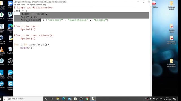Switch to OBS Studio in the taskbar

point(81,98)
